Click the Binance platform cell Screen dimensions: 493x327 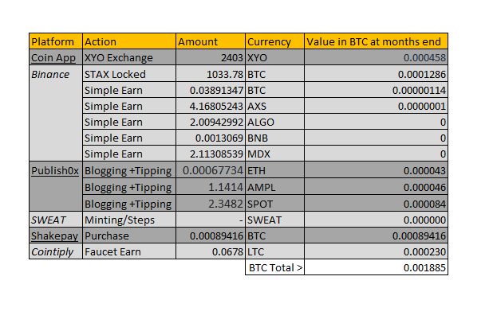pos(56,113)
